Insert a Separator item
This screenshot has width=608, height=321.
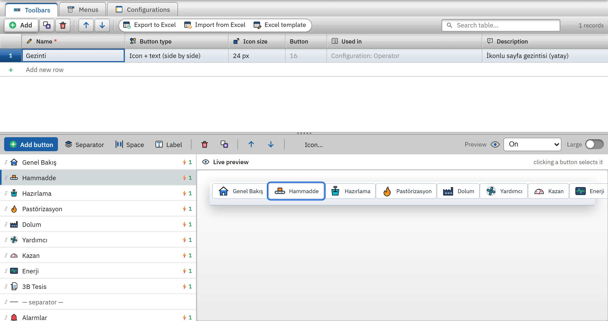(85, 144)
